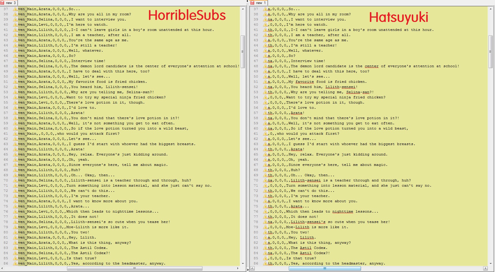495x272 pixels.
Task: Click warning marker on right pane line 60
Action: point(265,128)
